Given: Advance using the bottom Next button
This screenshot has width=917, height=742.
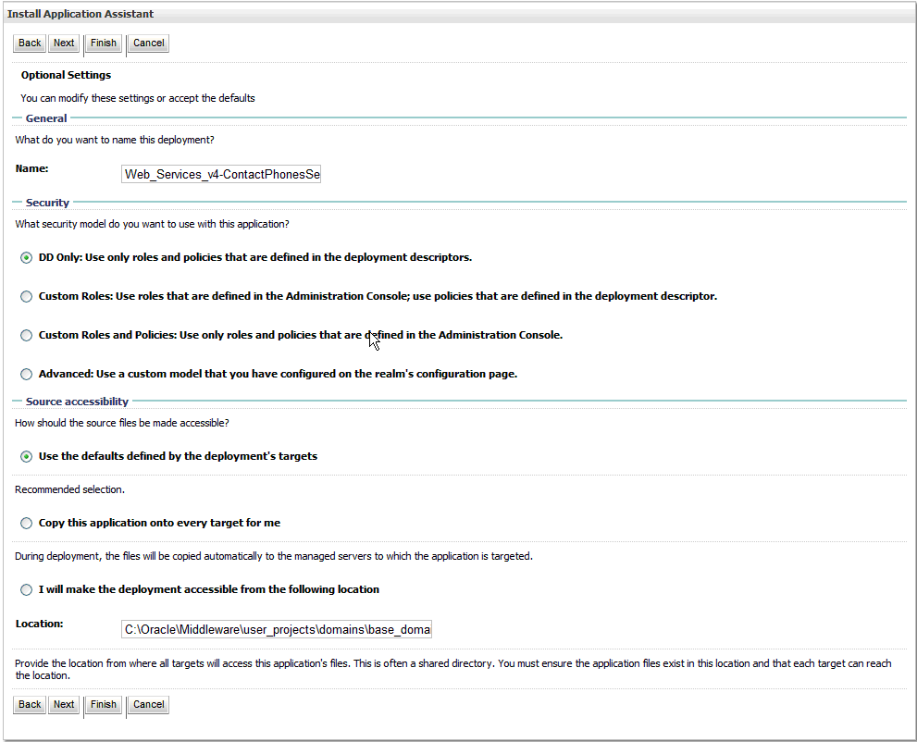Looking at the screenshot, I should 63,704.
